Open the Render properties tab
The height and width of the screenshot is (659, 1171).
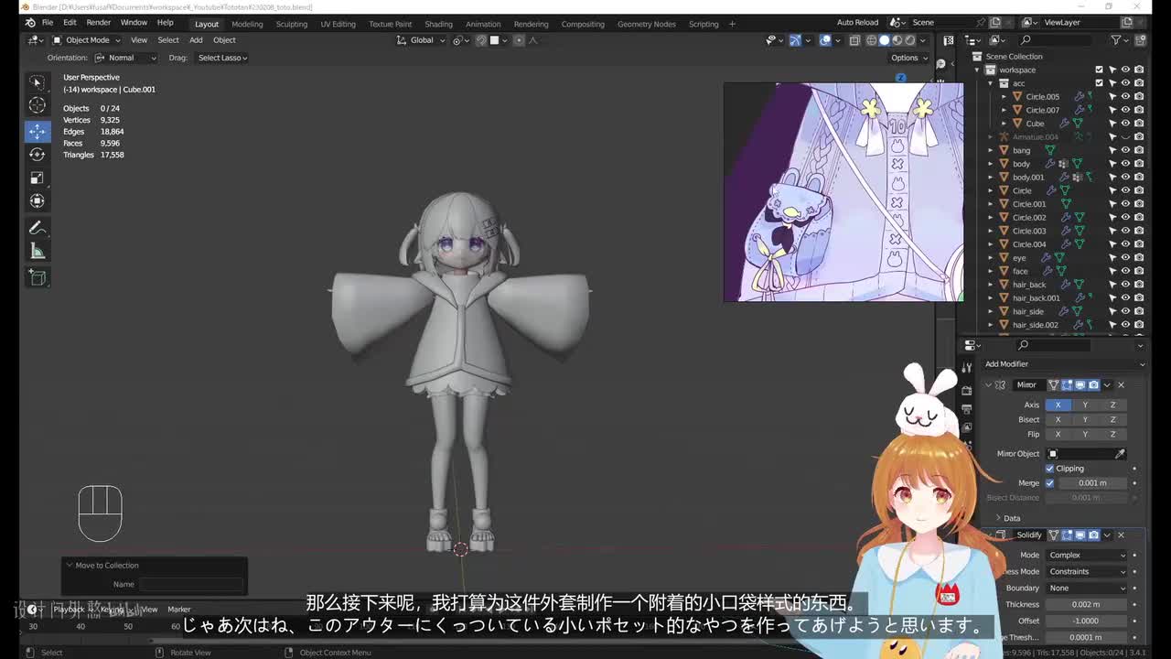tap(967, 390)
